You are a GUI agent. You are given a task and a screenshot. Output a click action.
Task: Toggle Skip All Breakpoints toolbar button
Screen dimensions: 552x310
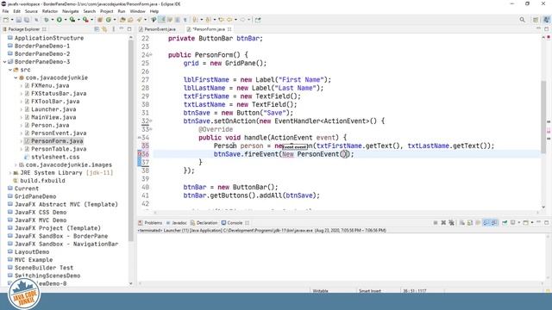(x=36, y=20)
